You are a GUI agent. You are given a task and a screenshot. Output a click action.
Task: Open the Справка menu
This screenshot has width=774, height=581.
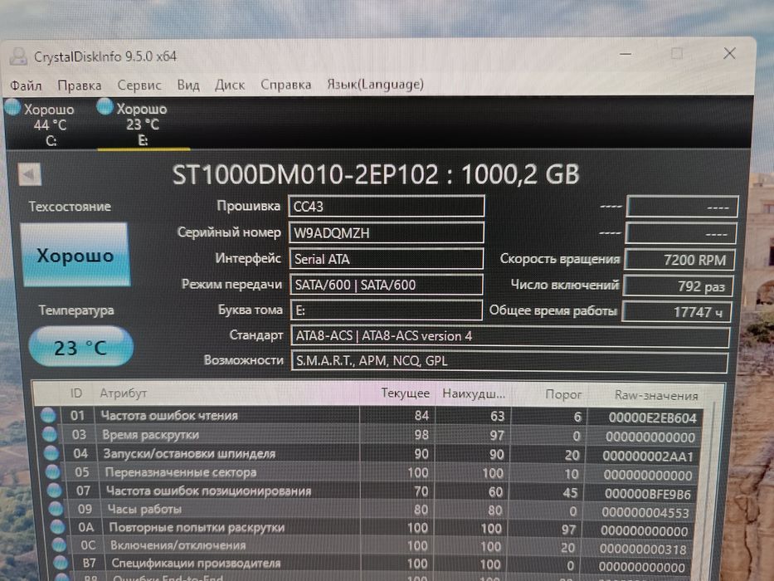[286, 85]
